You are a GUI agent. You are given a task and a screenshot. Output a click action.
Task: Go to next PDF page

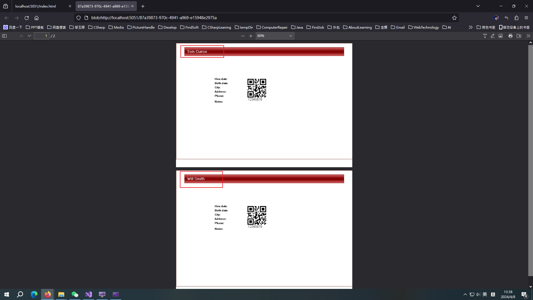pos(29,36)
